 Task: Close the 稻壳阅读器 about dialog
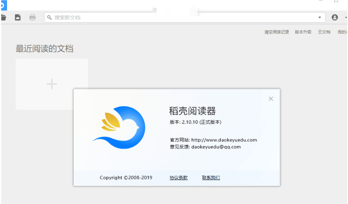tap(271, 99)
